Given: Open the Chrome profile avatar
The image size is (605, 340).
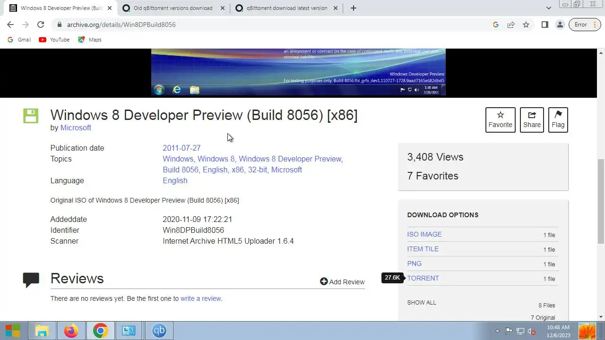Looking at the screenshot, I should pyautogui.click(x=560, y=25).
